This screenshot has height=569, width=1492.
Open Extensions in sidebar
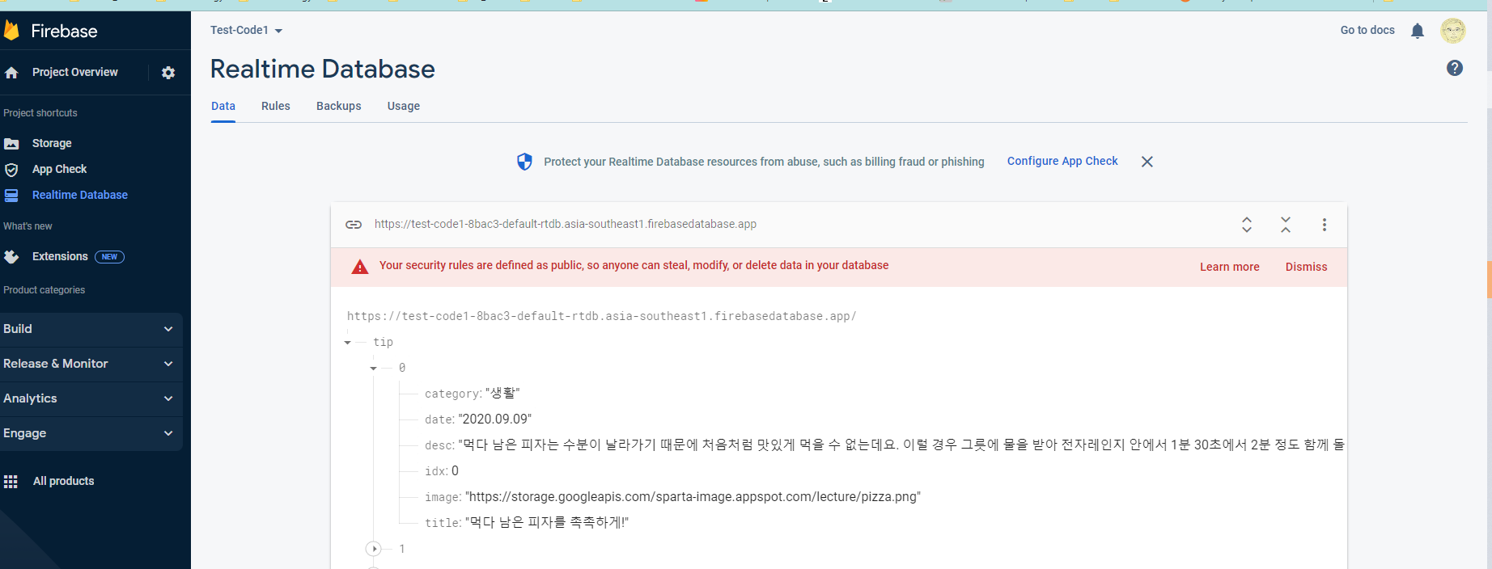point(60,256)
